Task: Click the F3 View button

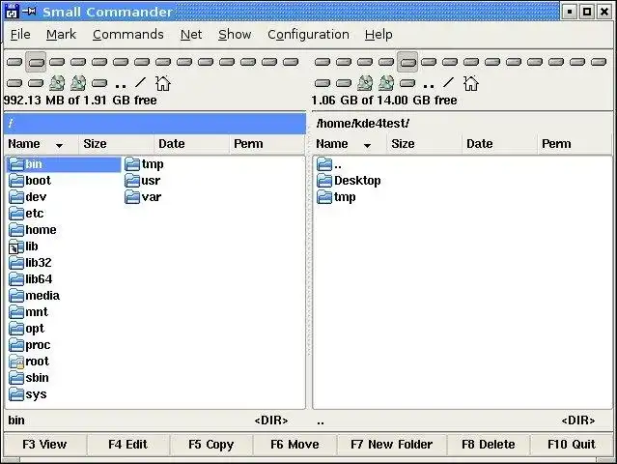Action: click(44, 445)
